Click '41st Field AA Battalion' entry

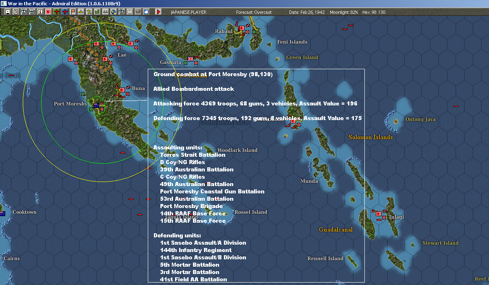click(193, 279)
